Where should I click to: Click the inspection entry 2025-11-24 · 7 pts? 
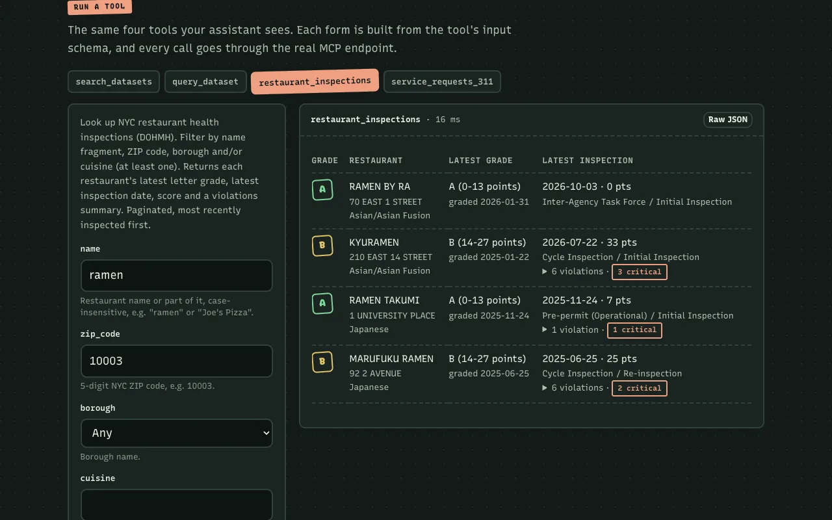(x=586, y=300)
